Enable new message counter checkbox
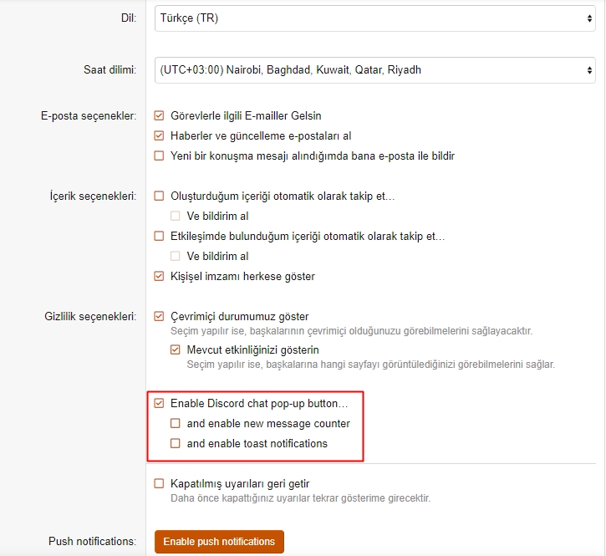 click(176, 423)
